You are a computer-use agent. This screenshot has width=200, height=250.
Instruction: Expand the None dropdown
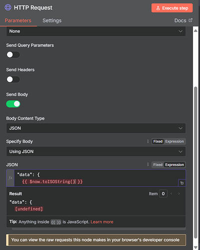tap(96, 31)
